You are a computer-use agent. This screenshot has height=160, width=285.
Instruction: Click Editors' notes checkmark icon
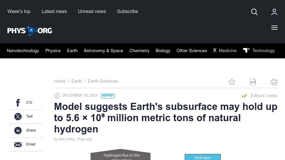pos(244,96)
